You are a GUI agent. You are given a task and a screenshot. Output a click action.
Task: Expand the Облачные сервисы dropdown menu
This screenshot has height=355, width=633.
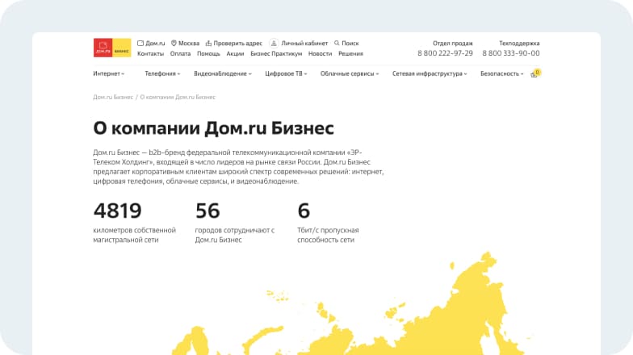point(350,73)
